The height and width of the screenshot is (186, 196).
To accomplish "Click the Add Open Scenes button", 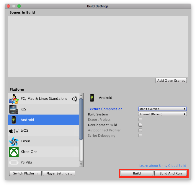I will 171,81.
